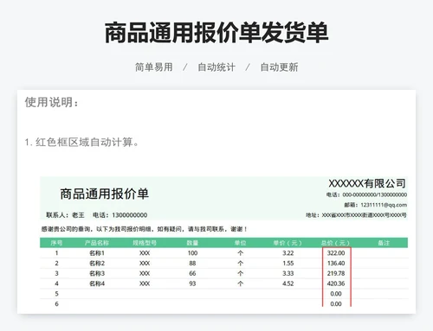Click the 序号 column header
The height and width of the screenshot is (331, 433).
click(56, 243)
